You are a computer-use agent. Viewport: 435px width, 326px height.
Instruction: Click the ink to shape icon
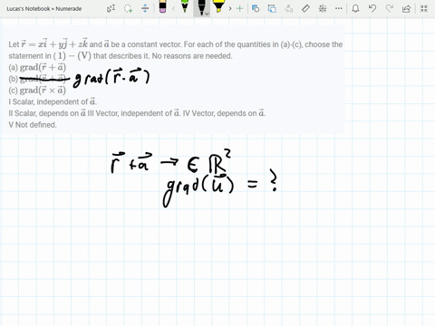tap(272, 8)
